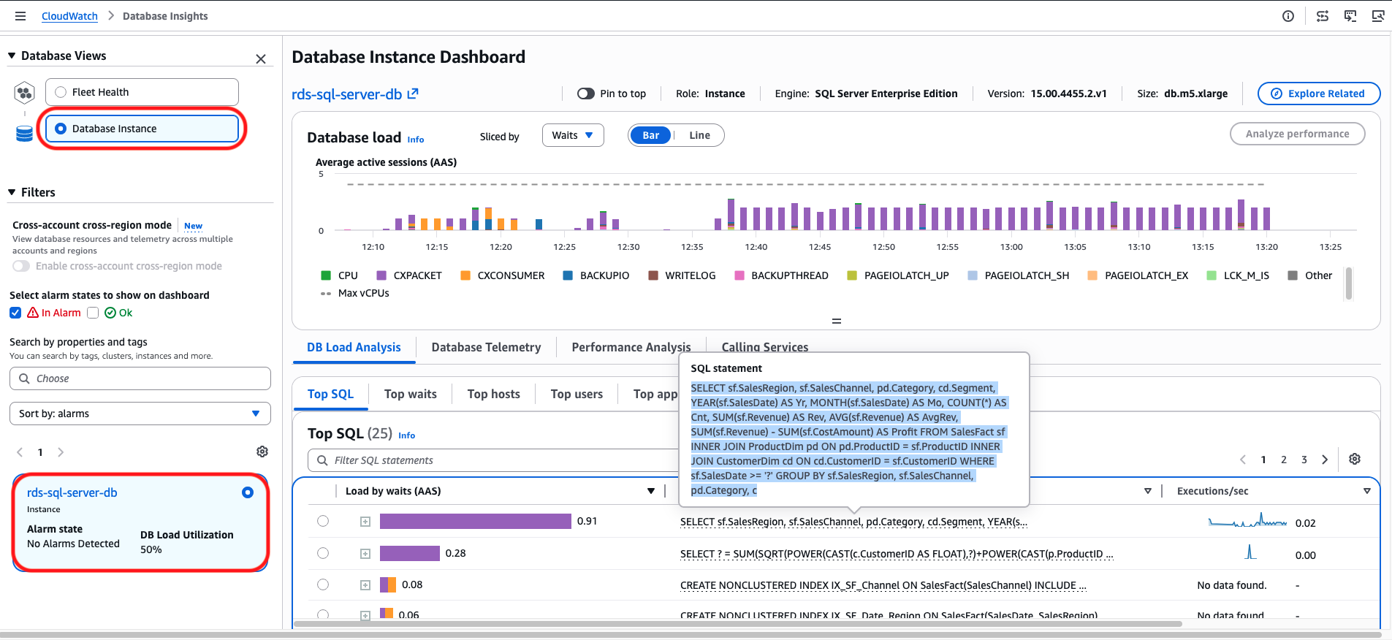Open the Sliced by Waits dropdown
The image size is (1392, 640).
573,135
